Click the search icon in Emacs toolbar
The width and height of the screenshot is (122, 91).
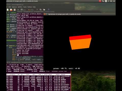click(49, 9)
